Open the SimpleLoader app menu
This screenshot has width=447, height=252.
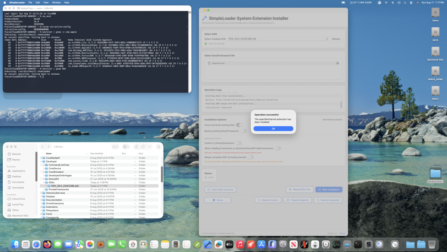tap(17, 3)
